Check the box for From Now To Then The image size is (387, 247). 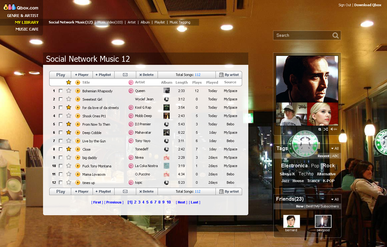click(61, 124)
